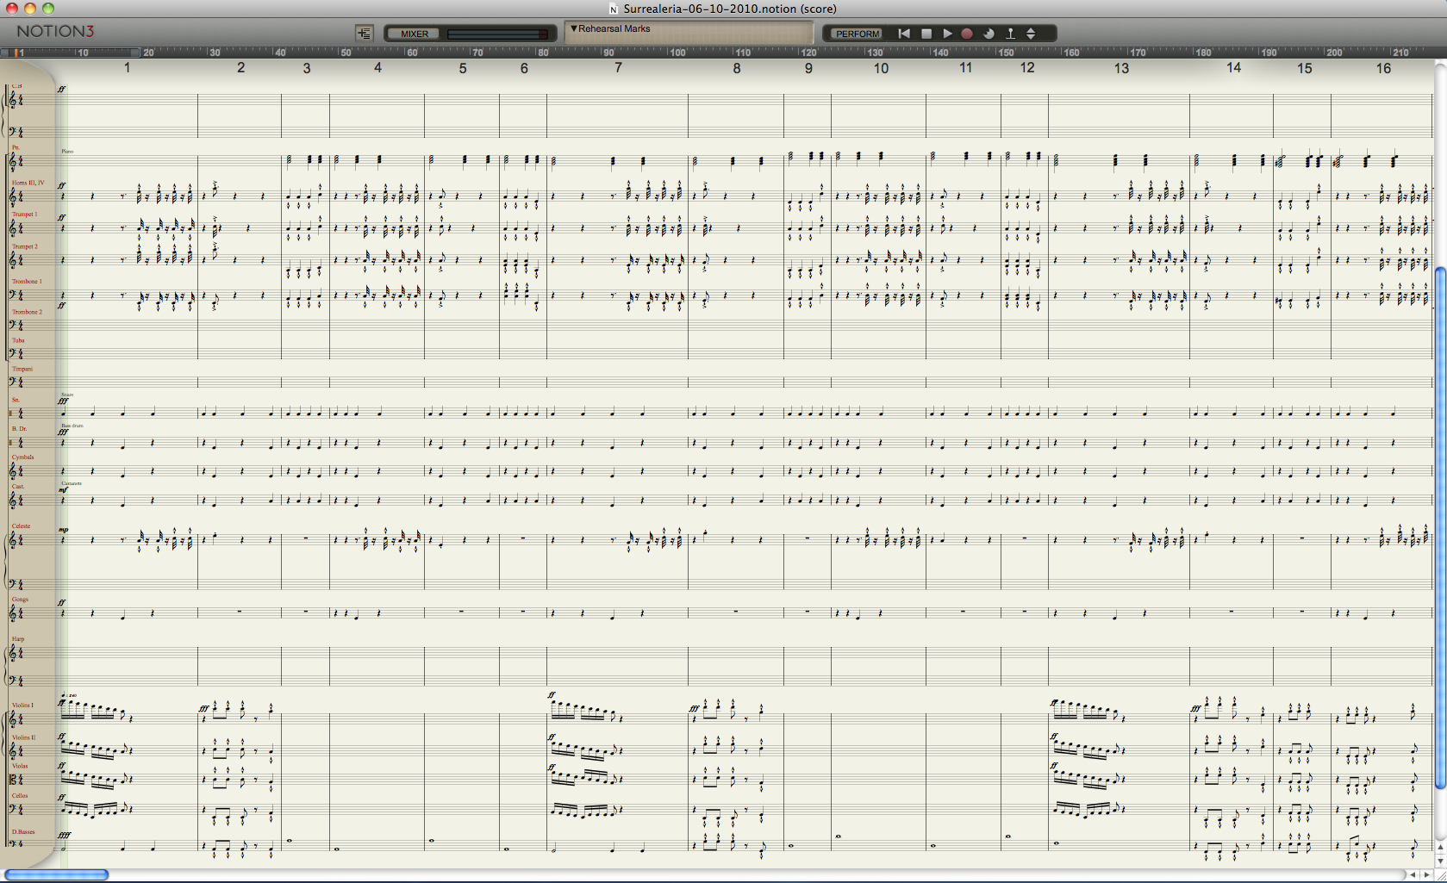This screenshot has width=1447, height=883.
Task: Enable record with red record button
Action: tap(967, 34)
